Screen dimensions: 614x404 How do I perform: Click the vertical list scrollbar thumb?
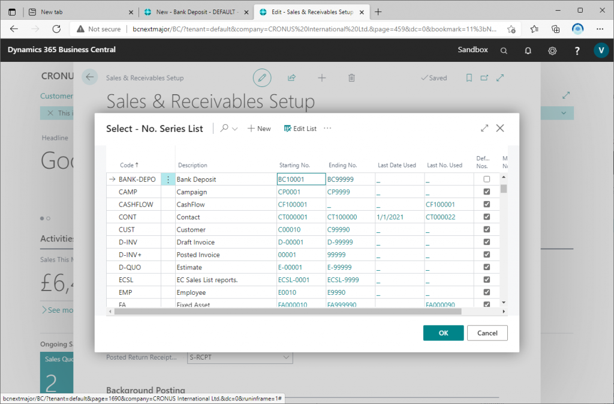click(x=504, y=188)
